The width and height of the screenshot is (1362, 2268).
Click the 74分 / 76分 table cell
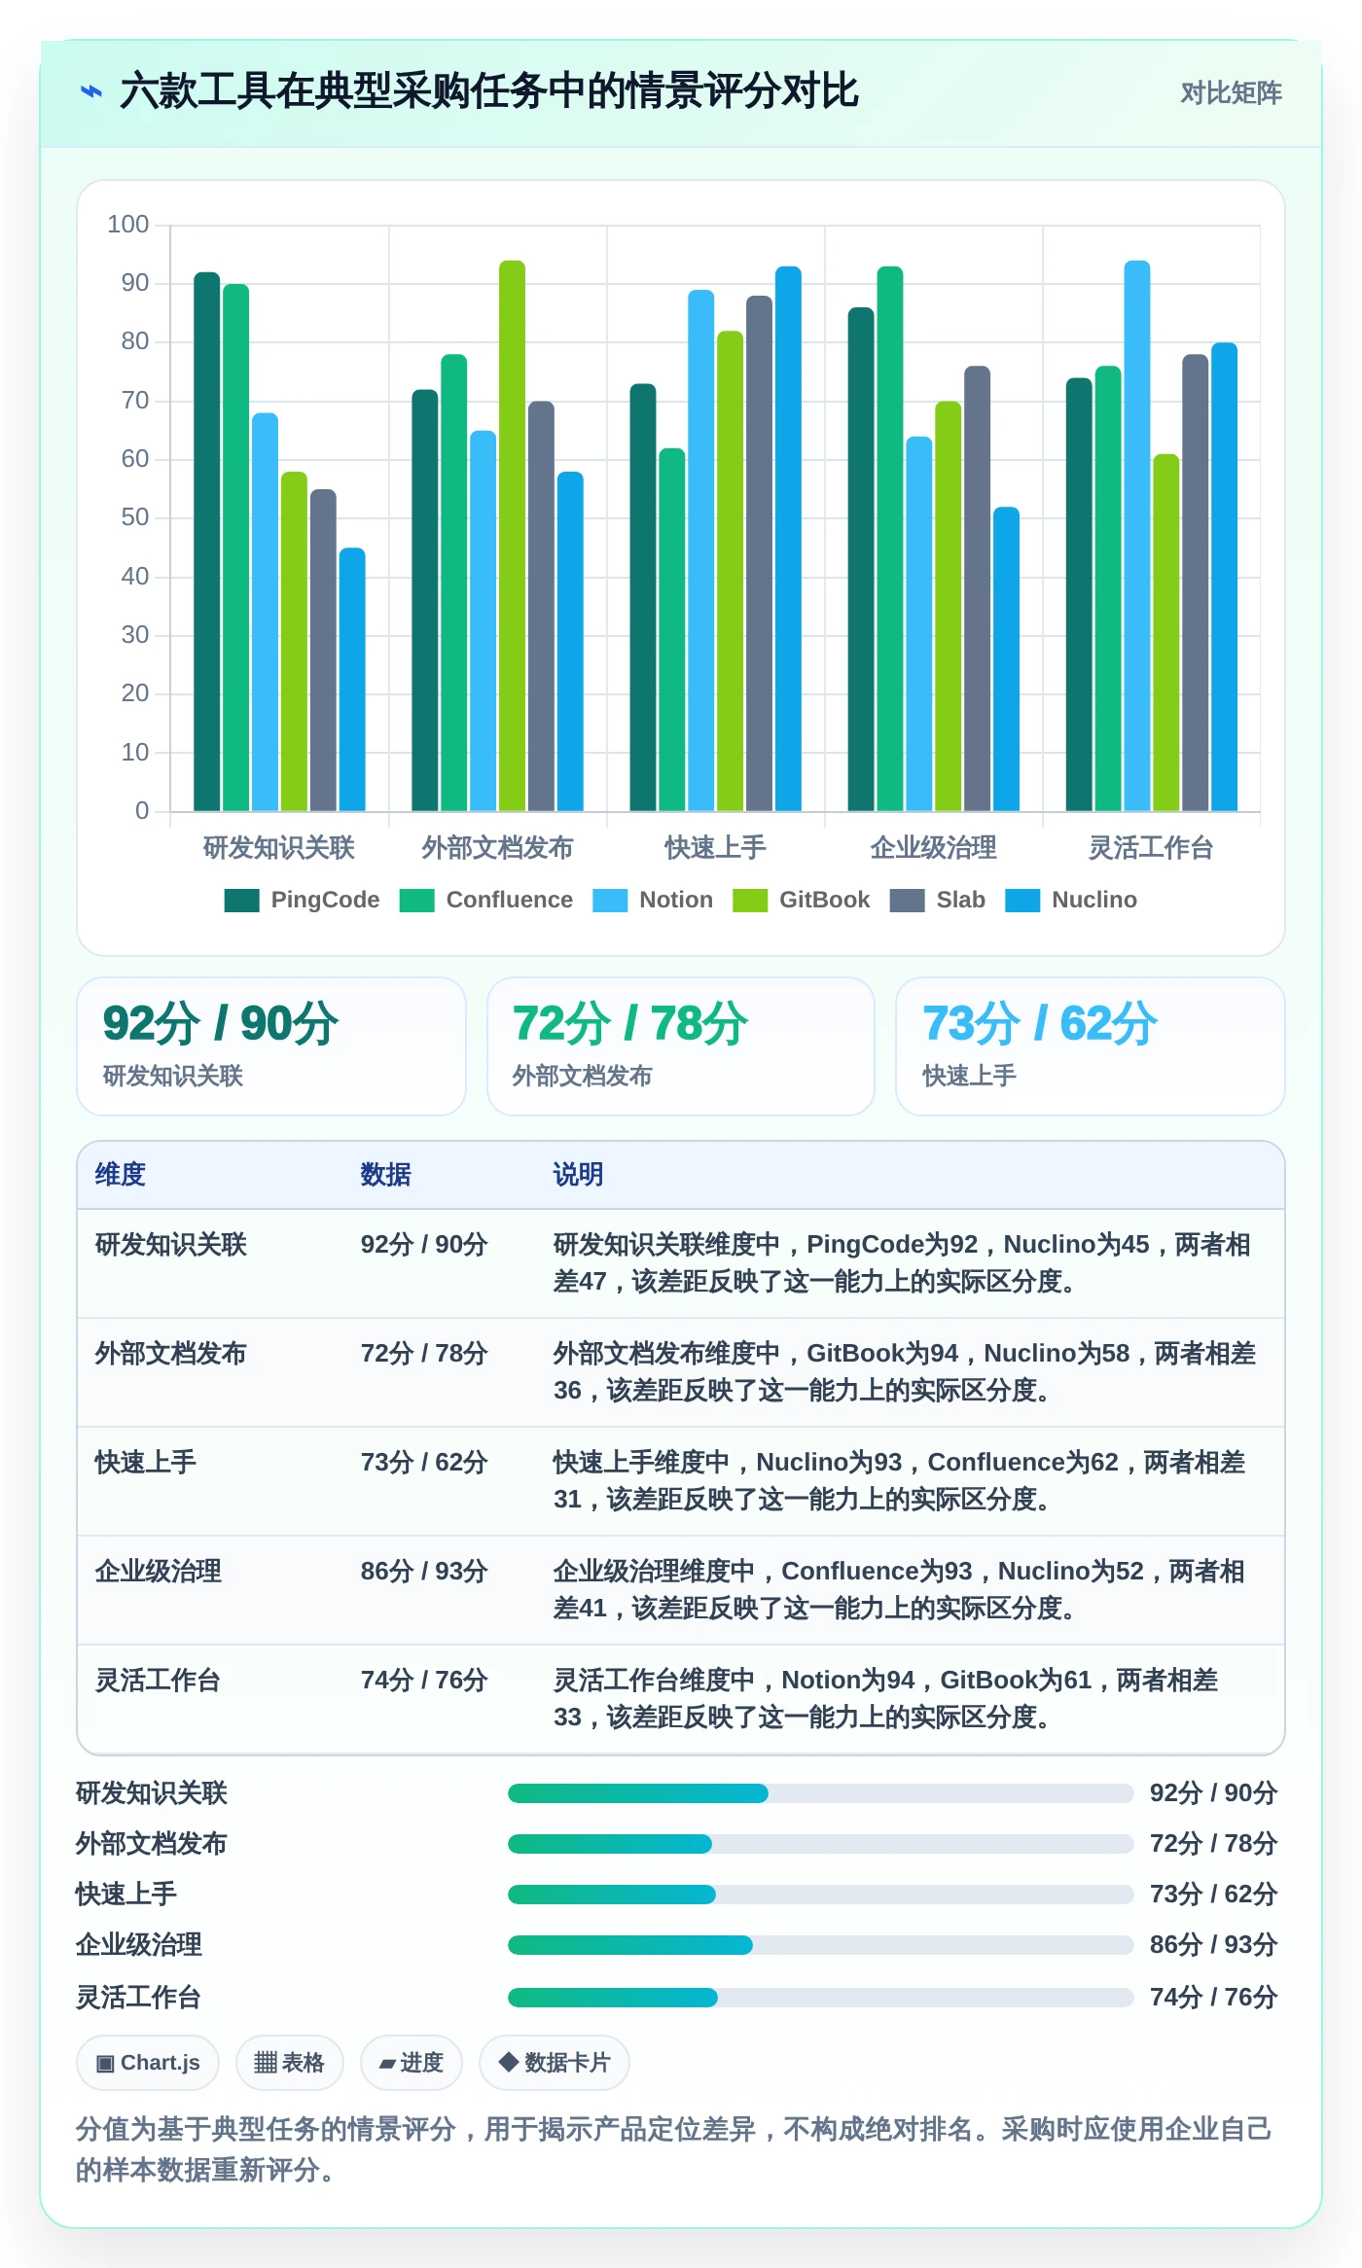coord(424,1681)
